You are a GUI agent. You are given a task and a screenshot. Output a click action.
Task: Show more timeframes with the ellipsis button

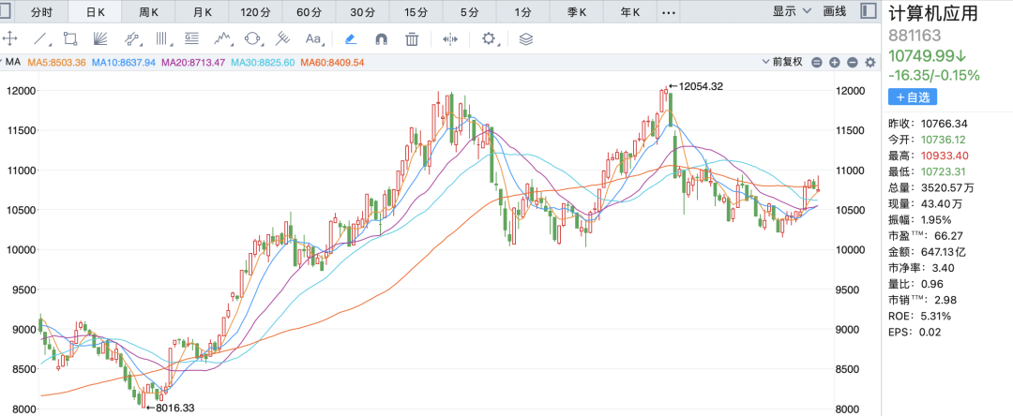coord(668,12)
